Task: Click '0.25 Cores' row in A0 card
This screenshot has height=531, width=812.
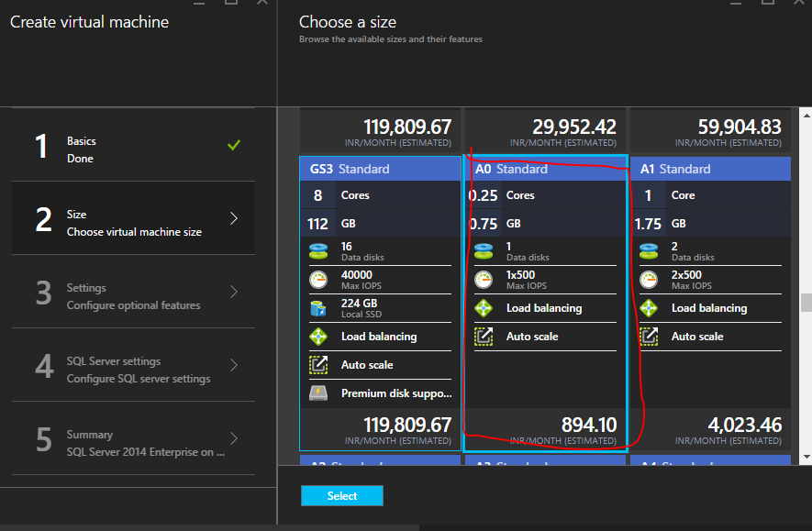Action: point(545,195)
